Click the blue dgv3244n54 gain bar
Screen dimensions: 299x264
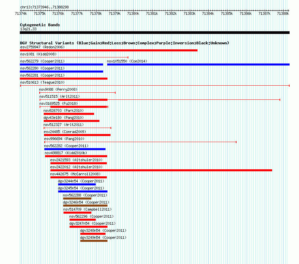[x=77, y=184]
